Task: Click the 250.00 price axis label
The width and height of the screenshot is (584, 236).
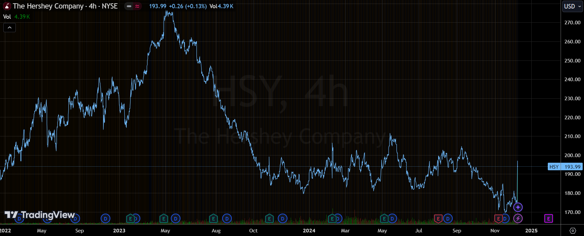Action: [x=572, y=61]
